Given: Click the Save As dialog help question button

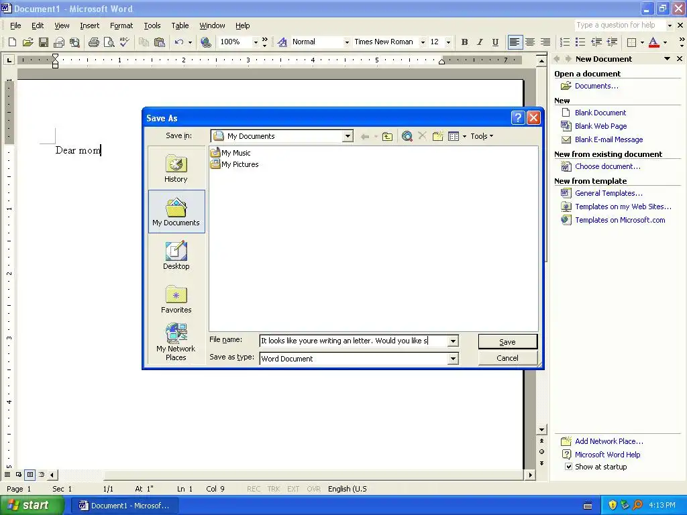Looking at the screenshot, I should point(518,117).
